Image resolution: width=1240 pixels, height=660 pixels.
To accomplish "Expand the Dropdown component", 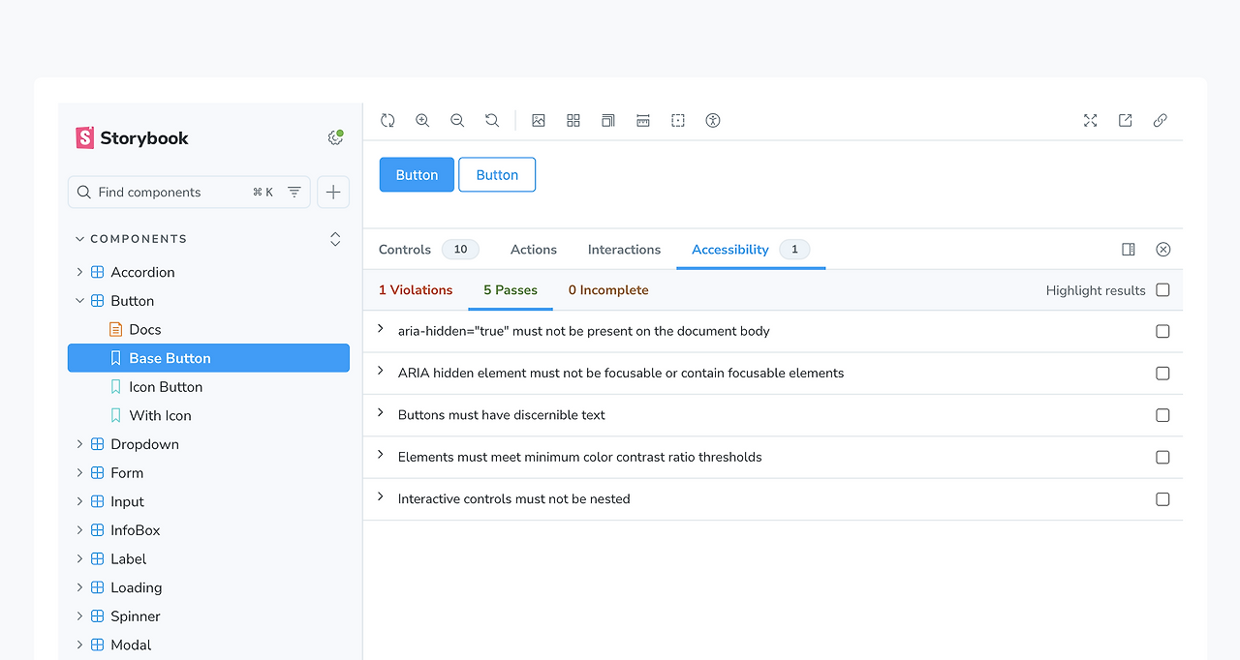I will (79, 444).
